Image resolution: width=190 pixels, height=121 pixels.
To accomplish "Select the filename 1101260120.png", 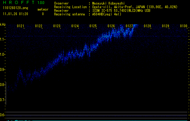I will point(16,8).
